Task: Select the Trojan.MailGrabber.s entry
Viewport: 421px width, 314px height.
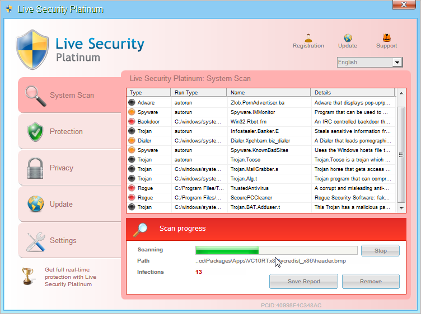Action: pos(254,169)
